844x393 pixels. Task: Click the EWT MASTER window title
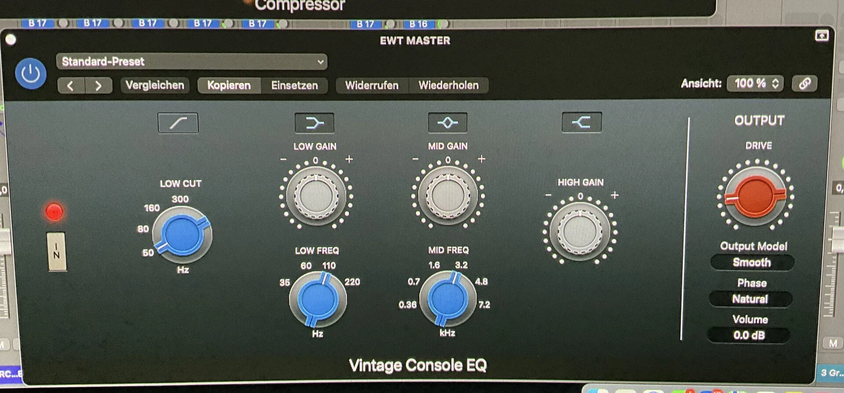point(415,41)
